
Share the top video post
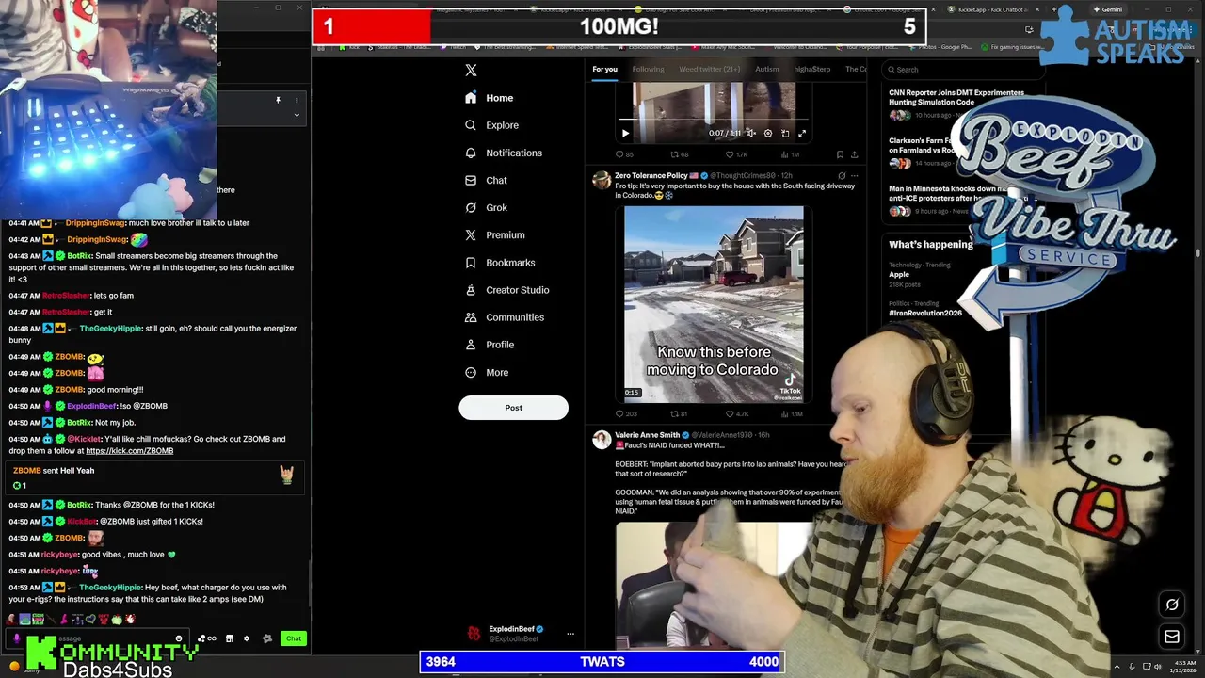pyautogui.click(x=854, y=154)
